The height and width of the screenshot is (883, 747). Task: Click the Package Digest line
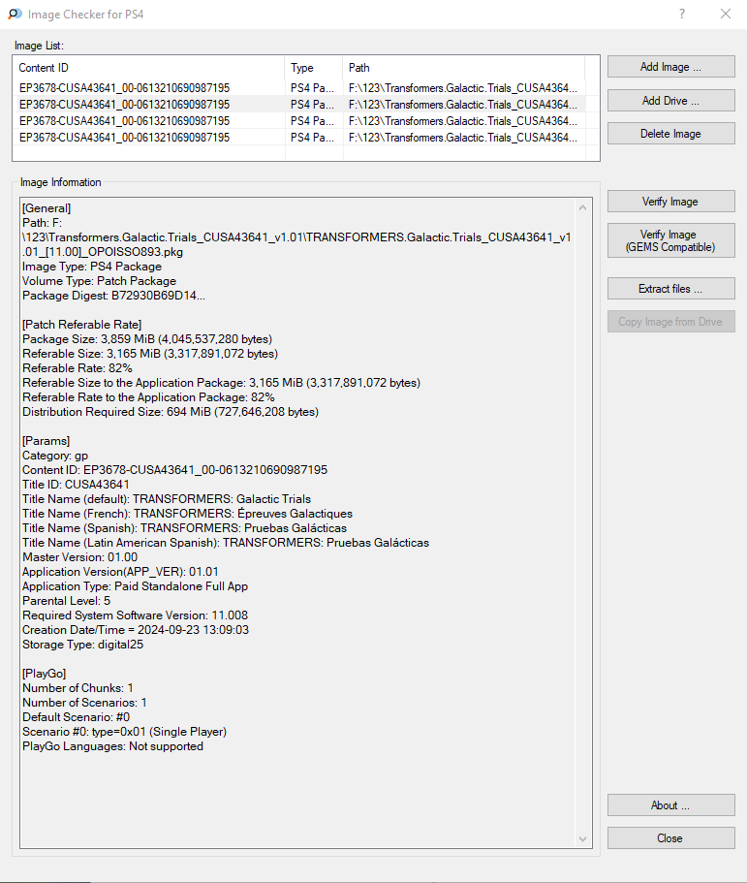pyautogui.click(x=113, y=296)
